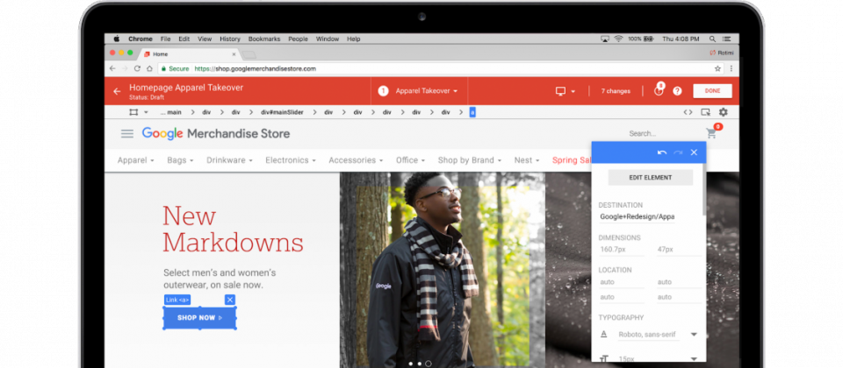Image resolution: width=843 pixels, height=368 pixels.
Task: Click the Spring Sale nav link
Action: click(572, 159)
